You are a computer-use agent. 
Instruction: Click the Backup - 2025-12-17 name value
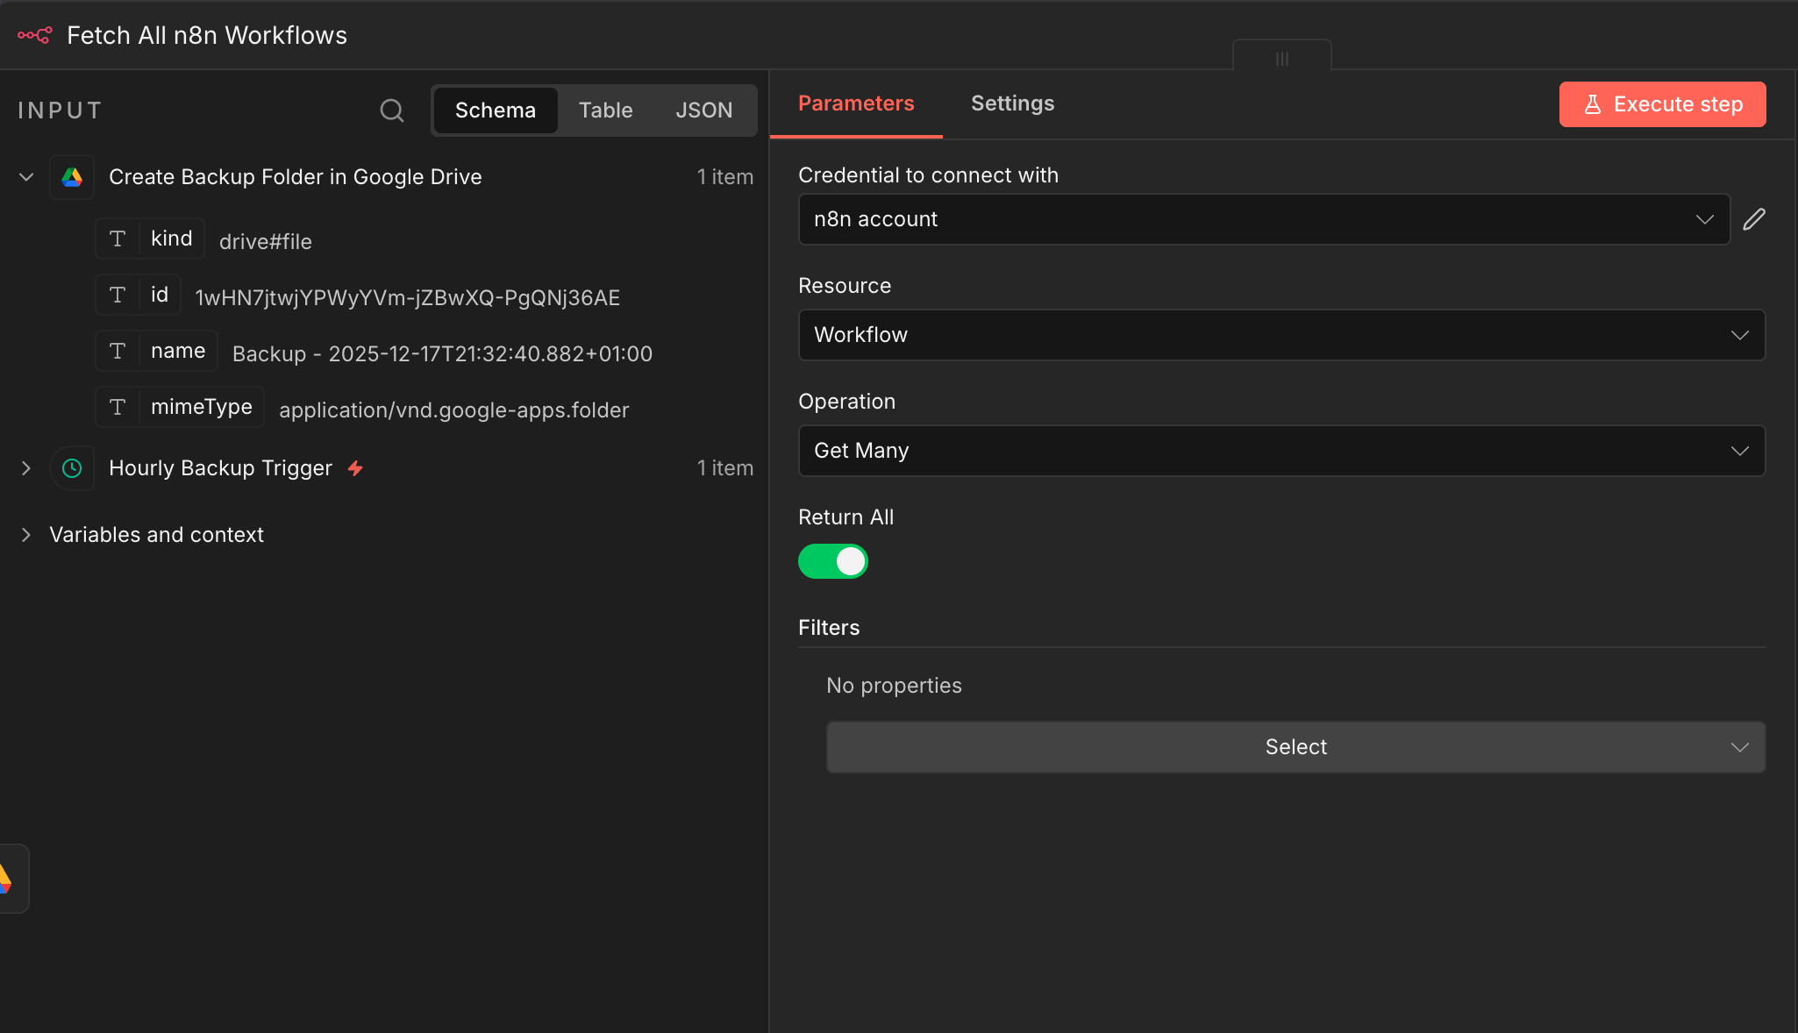[x=443, y=354]
